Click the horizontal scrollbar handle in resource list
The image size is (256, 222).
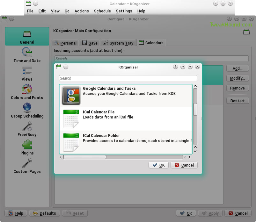point(85,157)
